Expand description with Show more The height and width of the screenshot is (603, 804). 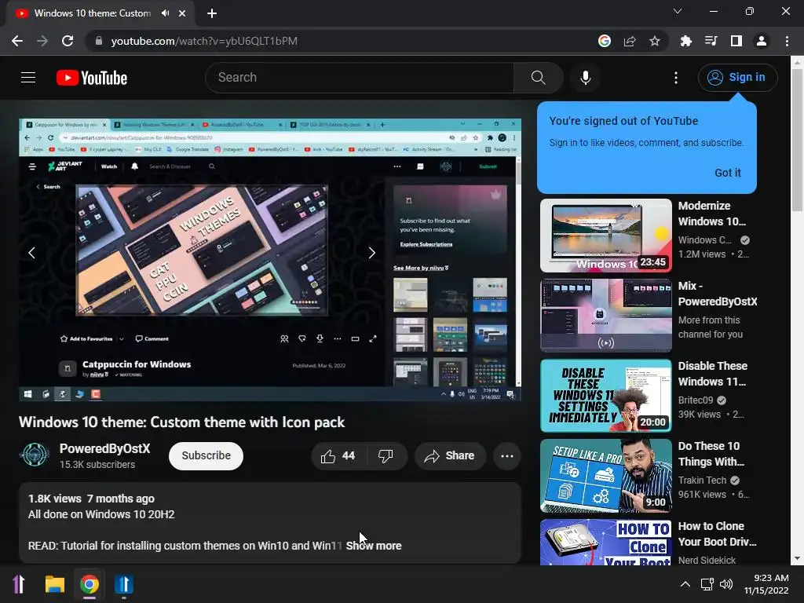click(x=374, y=546)
